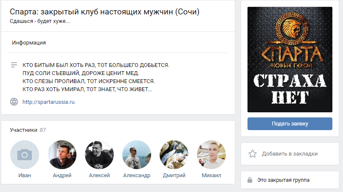Open Mikhail's profile photo

(211, 155)
